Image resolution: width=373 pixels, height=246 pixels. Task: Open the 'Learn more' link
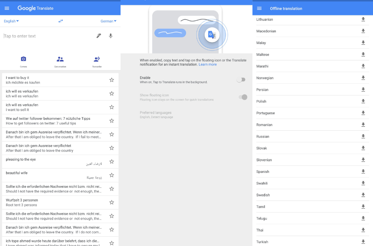pos(208,64)
